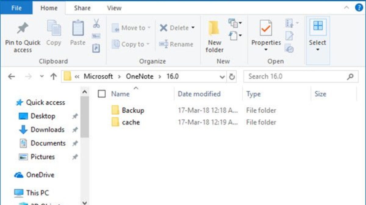Click the Search 16.0 input box
The image size is (366, 205).
pyautogui.click(x=296, y=77)
